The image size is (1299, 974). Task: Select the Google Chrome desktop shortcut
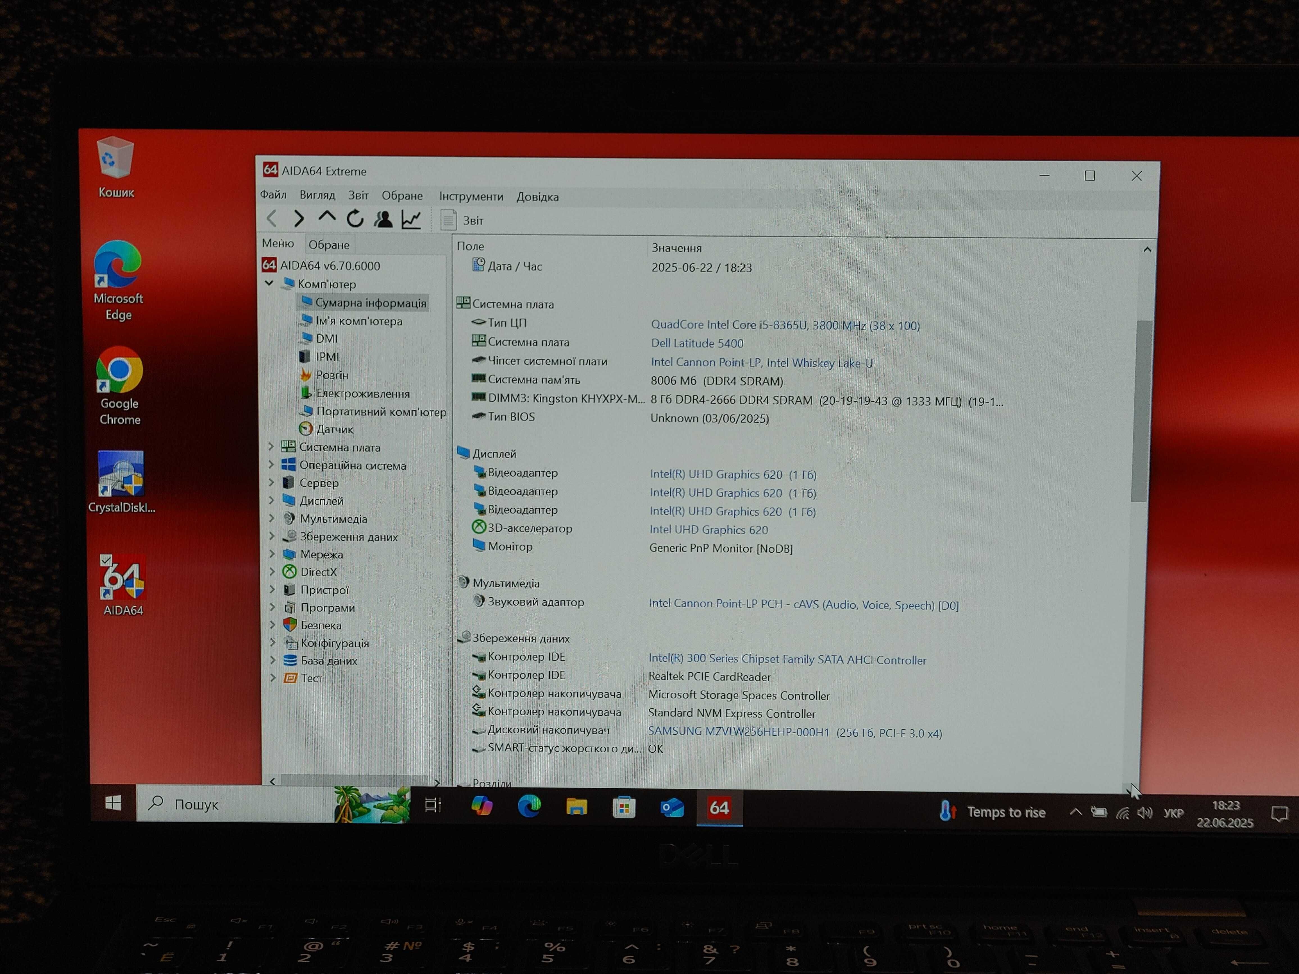tap(119, 386)
